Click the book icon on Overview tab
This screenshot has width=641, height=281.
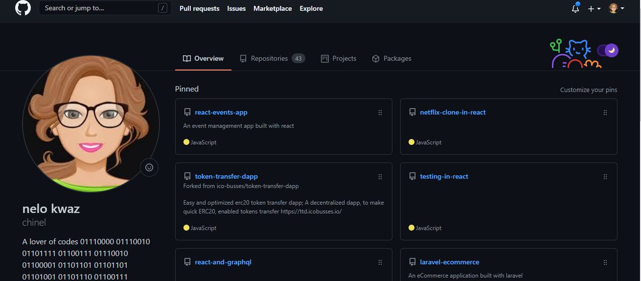[186, 59]
